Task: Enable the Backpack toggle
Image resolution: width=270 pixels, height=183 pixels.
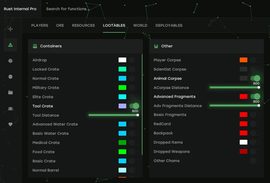Action: [255, 133]
